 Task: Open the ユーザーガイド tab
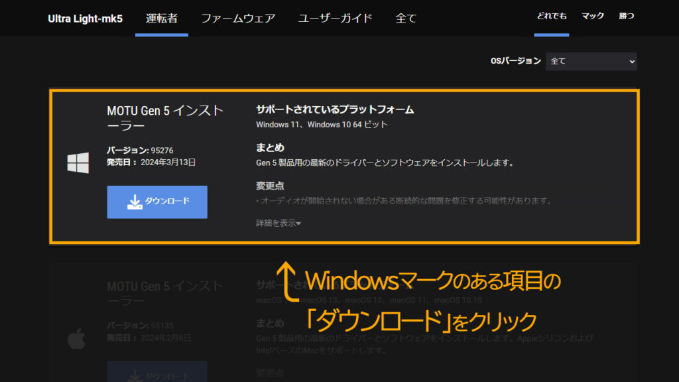[335, 18]
